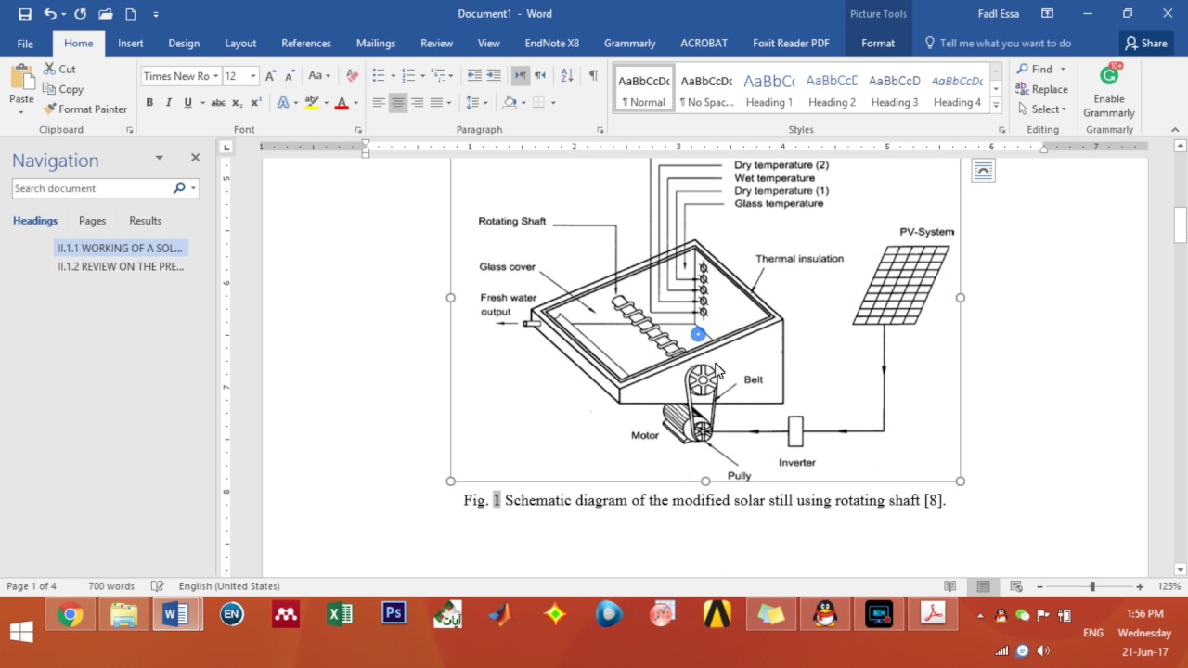Image resolution: width=1188 pixels, height=668 pixels.
Task: Open picture Layout Options icon
Action: [983, 171]
